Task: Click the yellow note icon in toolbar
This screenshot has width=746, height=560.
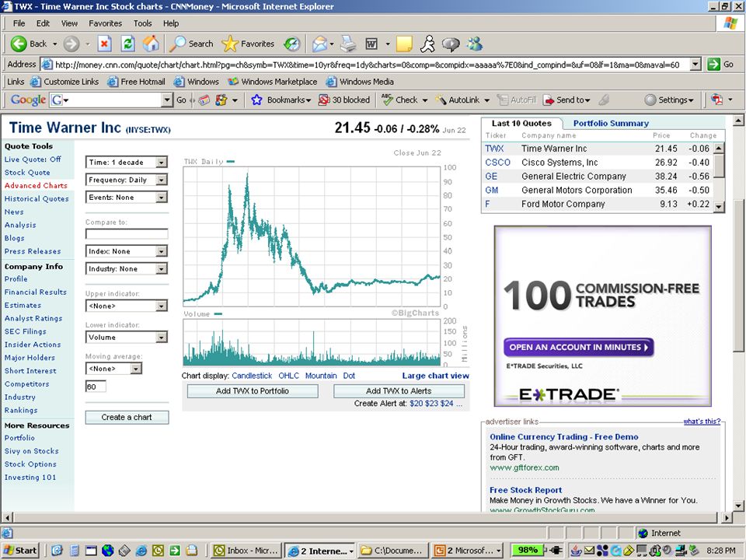Action: 404,44
